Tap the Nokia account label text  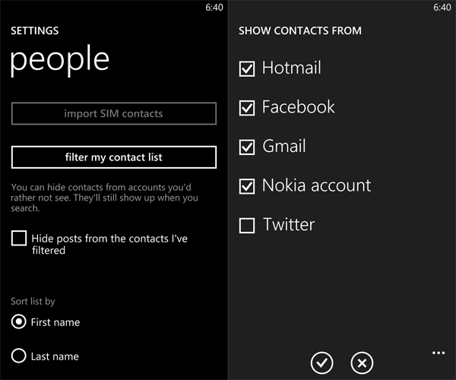pyautogui.click(x=317, y=185)
